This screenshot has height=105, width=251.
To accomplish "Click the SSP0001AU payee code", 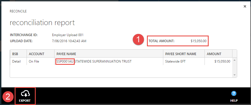I will (65, 61).
